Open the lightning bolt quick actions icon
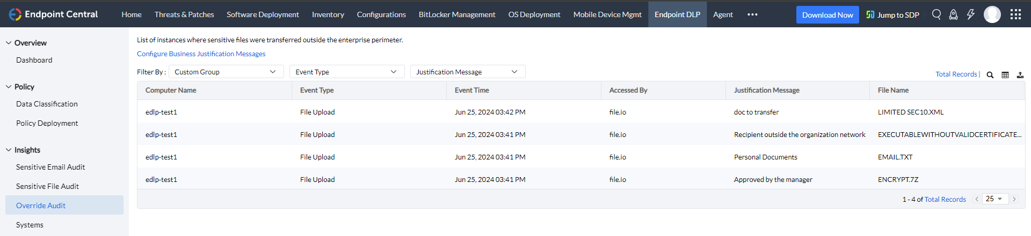The width and height of the screenshot is (1031, 236). tap(971, 14)
